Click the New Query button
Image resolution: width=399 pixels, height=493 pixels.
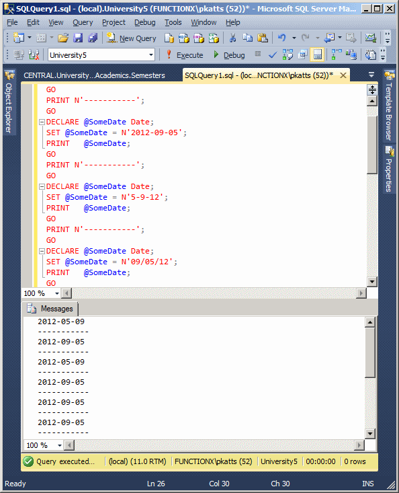tap(131, 38)
